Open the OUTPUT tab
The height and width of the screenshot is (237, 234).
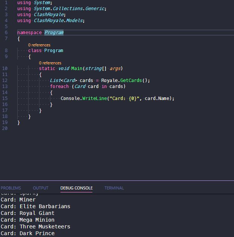[x=41, y=188]
